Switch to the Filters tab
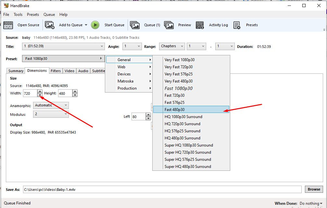The width and height of the screenshot is (327, 208). coord(56,71)
